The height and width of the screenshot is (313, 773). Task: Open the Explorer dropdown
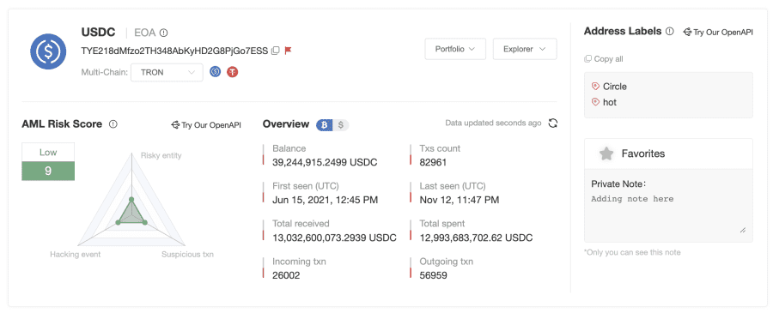tap(525, 49)
